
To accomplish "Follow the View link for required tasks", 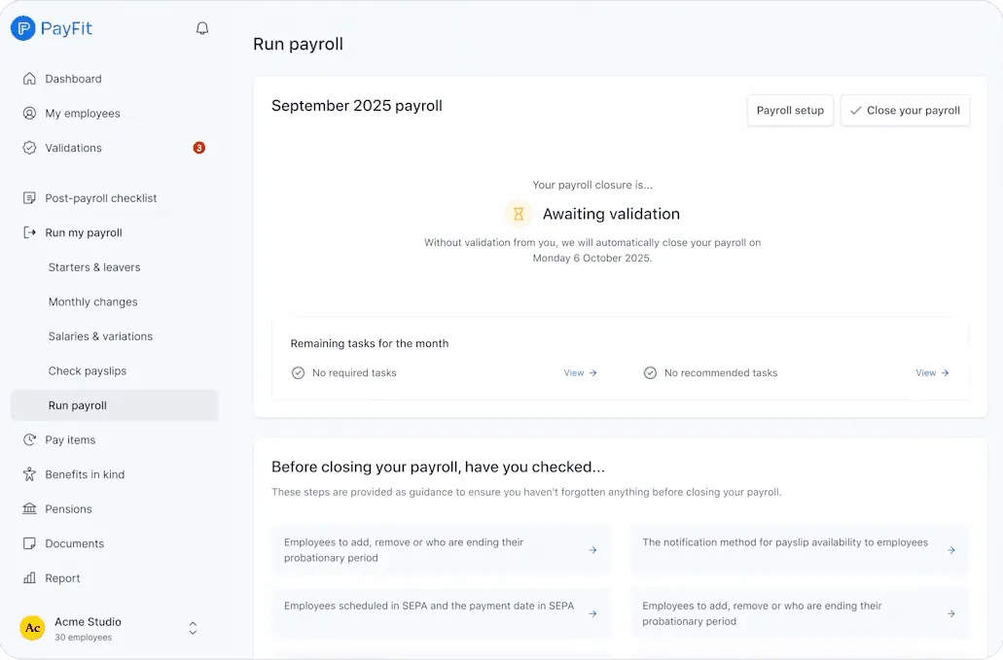I will pyautogui.click(x=580, y=372).
